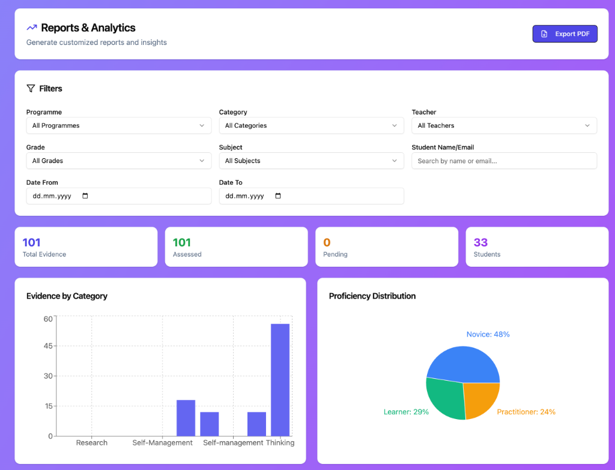Click the 'Reports & Analytics' heading

(88, 28)
